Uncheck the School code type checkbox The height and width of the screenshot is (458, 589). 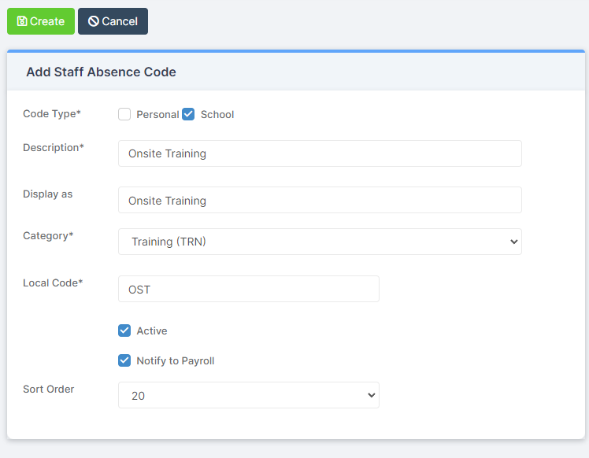pos(188,114)
